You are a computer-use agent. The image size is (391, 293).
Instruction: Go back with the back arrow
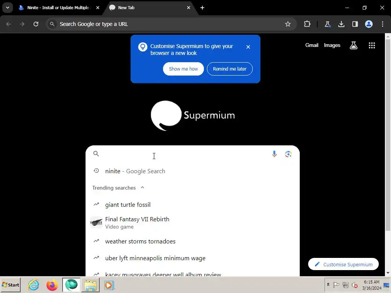click(8, 24)
